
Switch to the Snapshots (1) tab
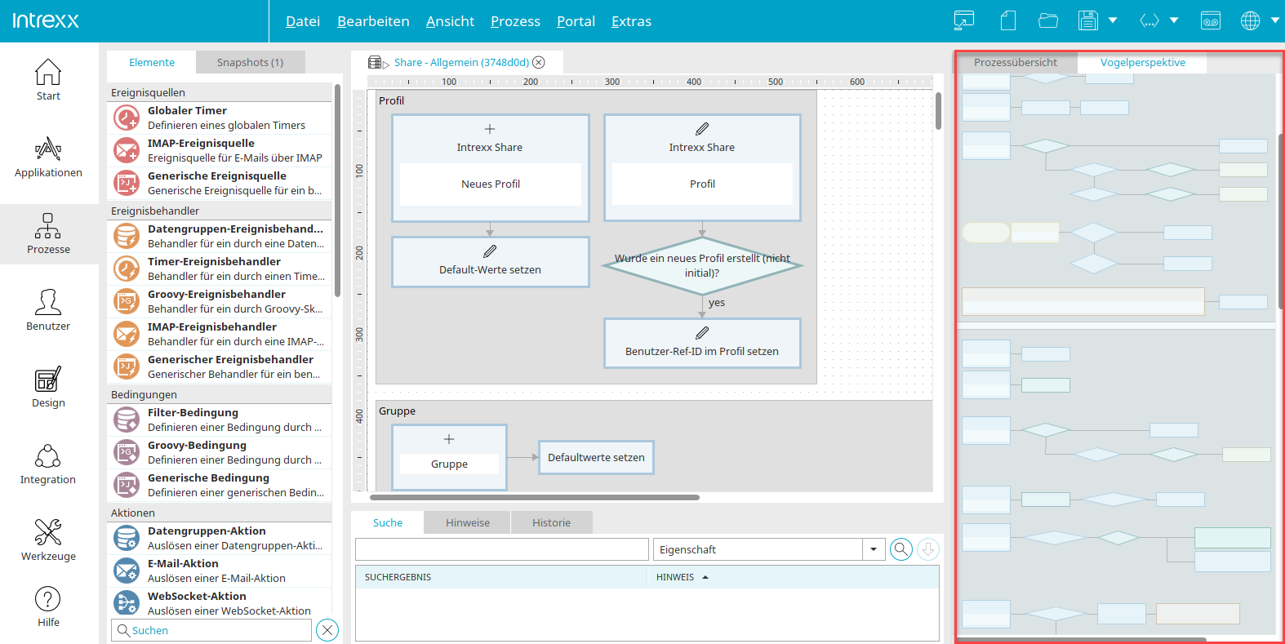(x=250, y=62)
